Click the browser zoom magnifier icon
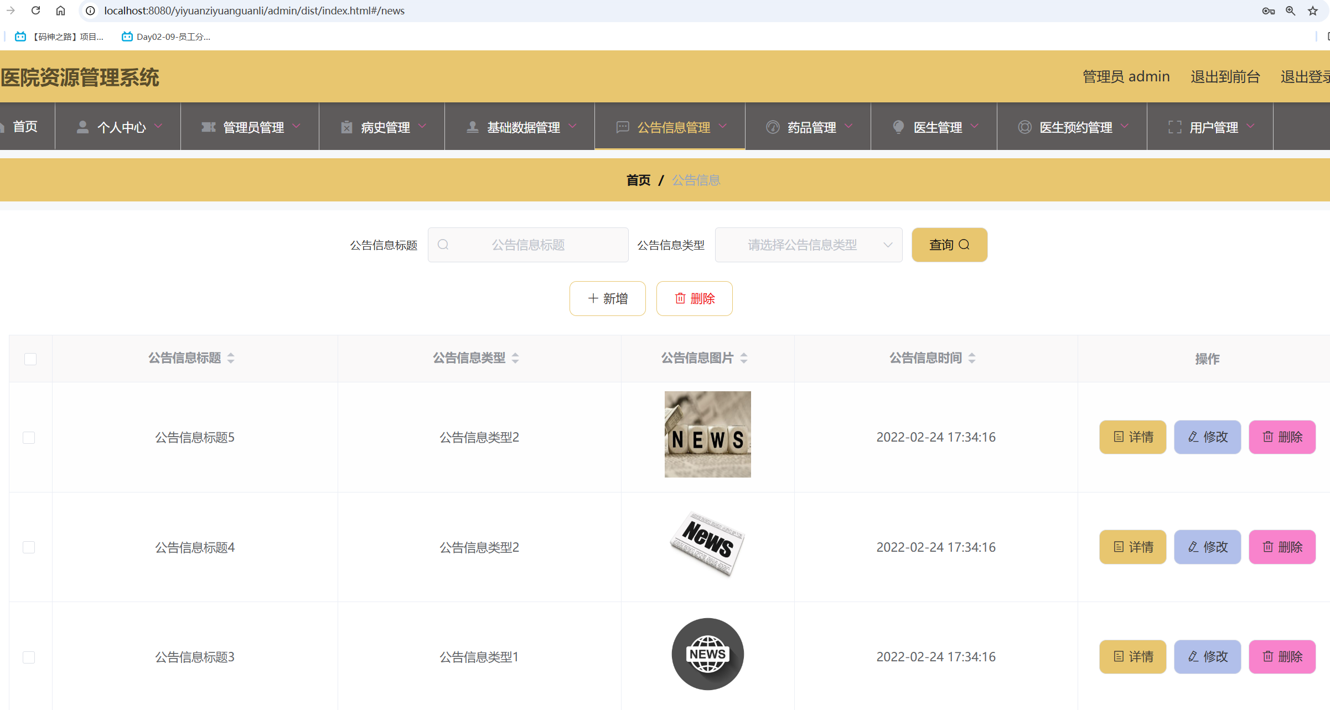1330x710 pixels. pyautogui.click(x=1290, y=11)
